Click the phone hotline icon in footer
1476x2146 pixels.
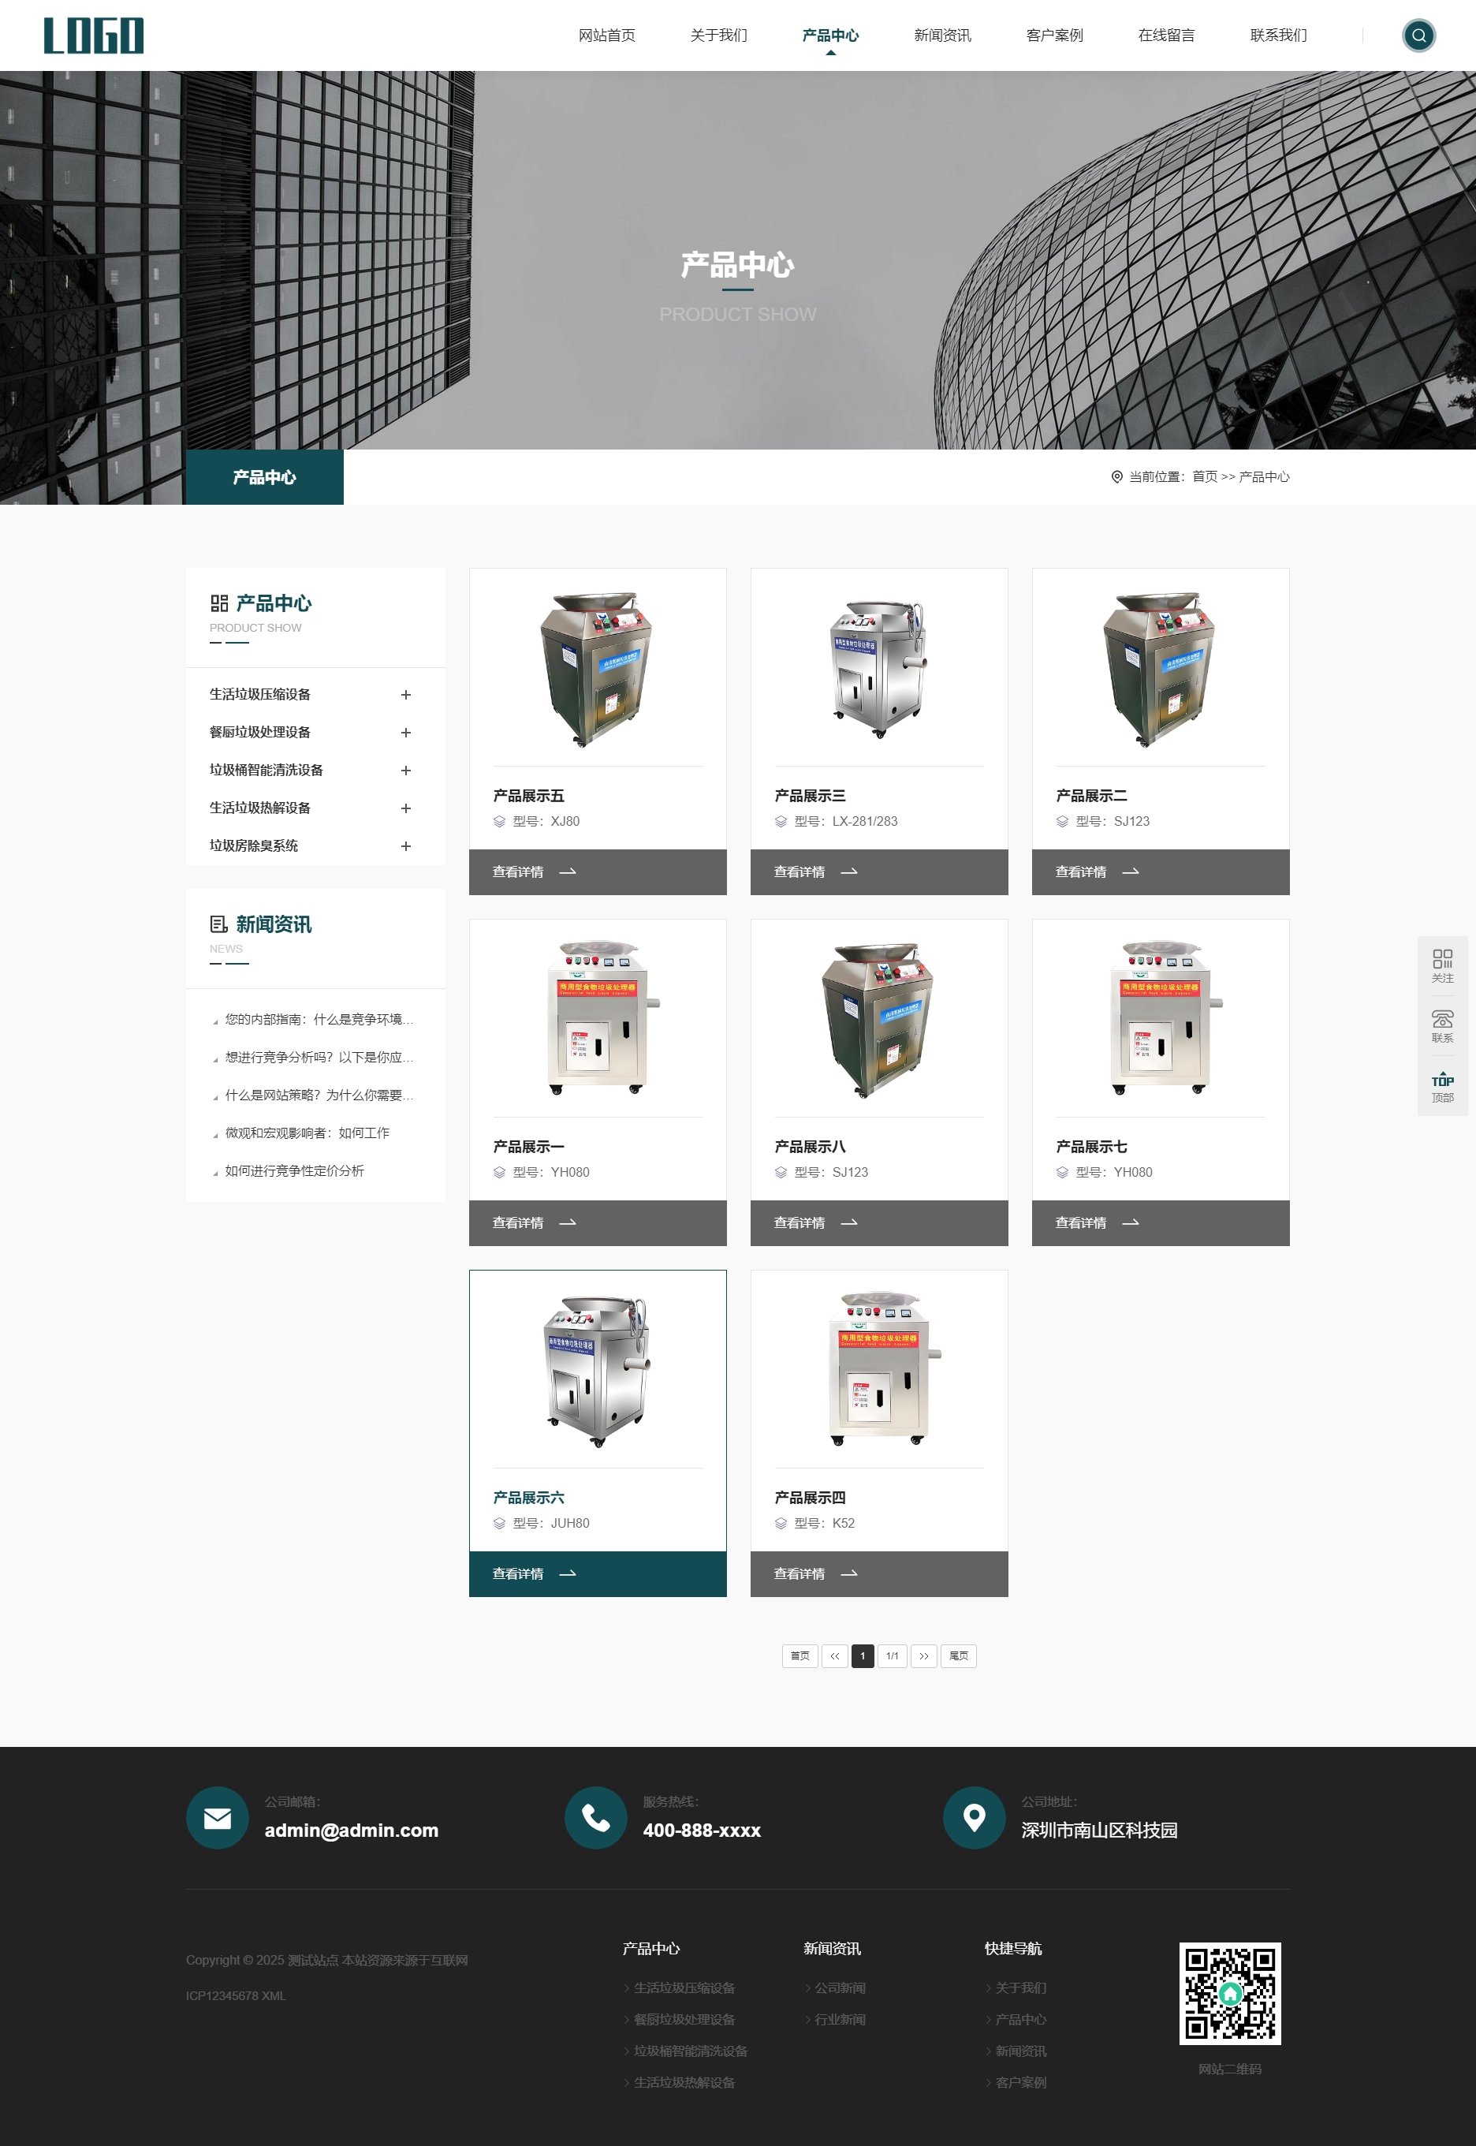tap(595, 1818)
